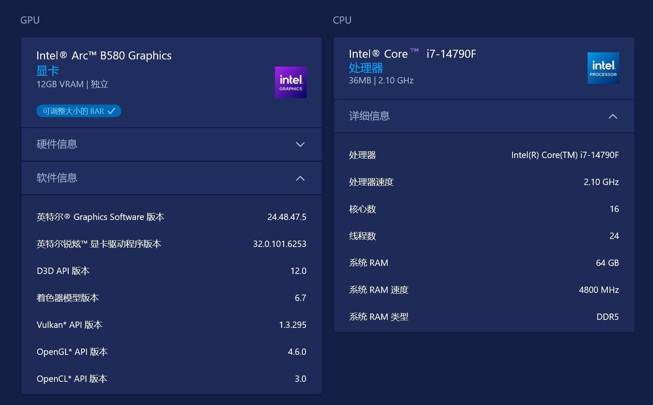Click the Intel Core i7-14790F title
This screenshot has width=653, height=405.
412,54
